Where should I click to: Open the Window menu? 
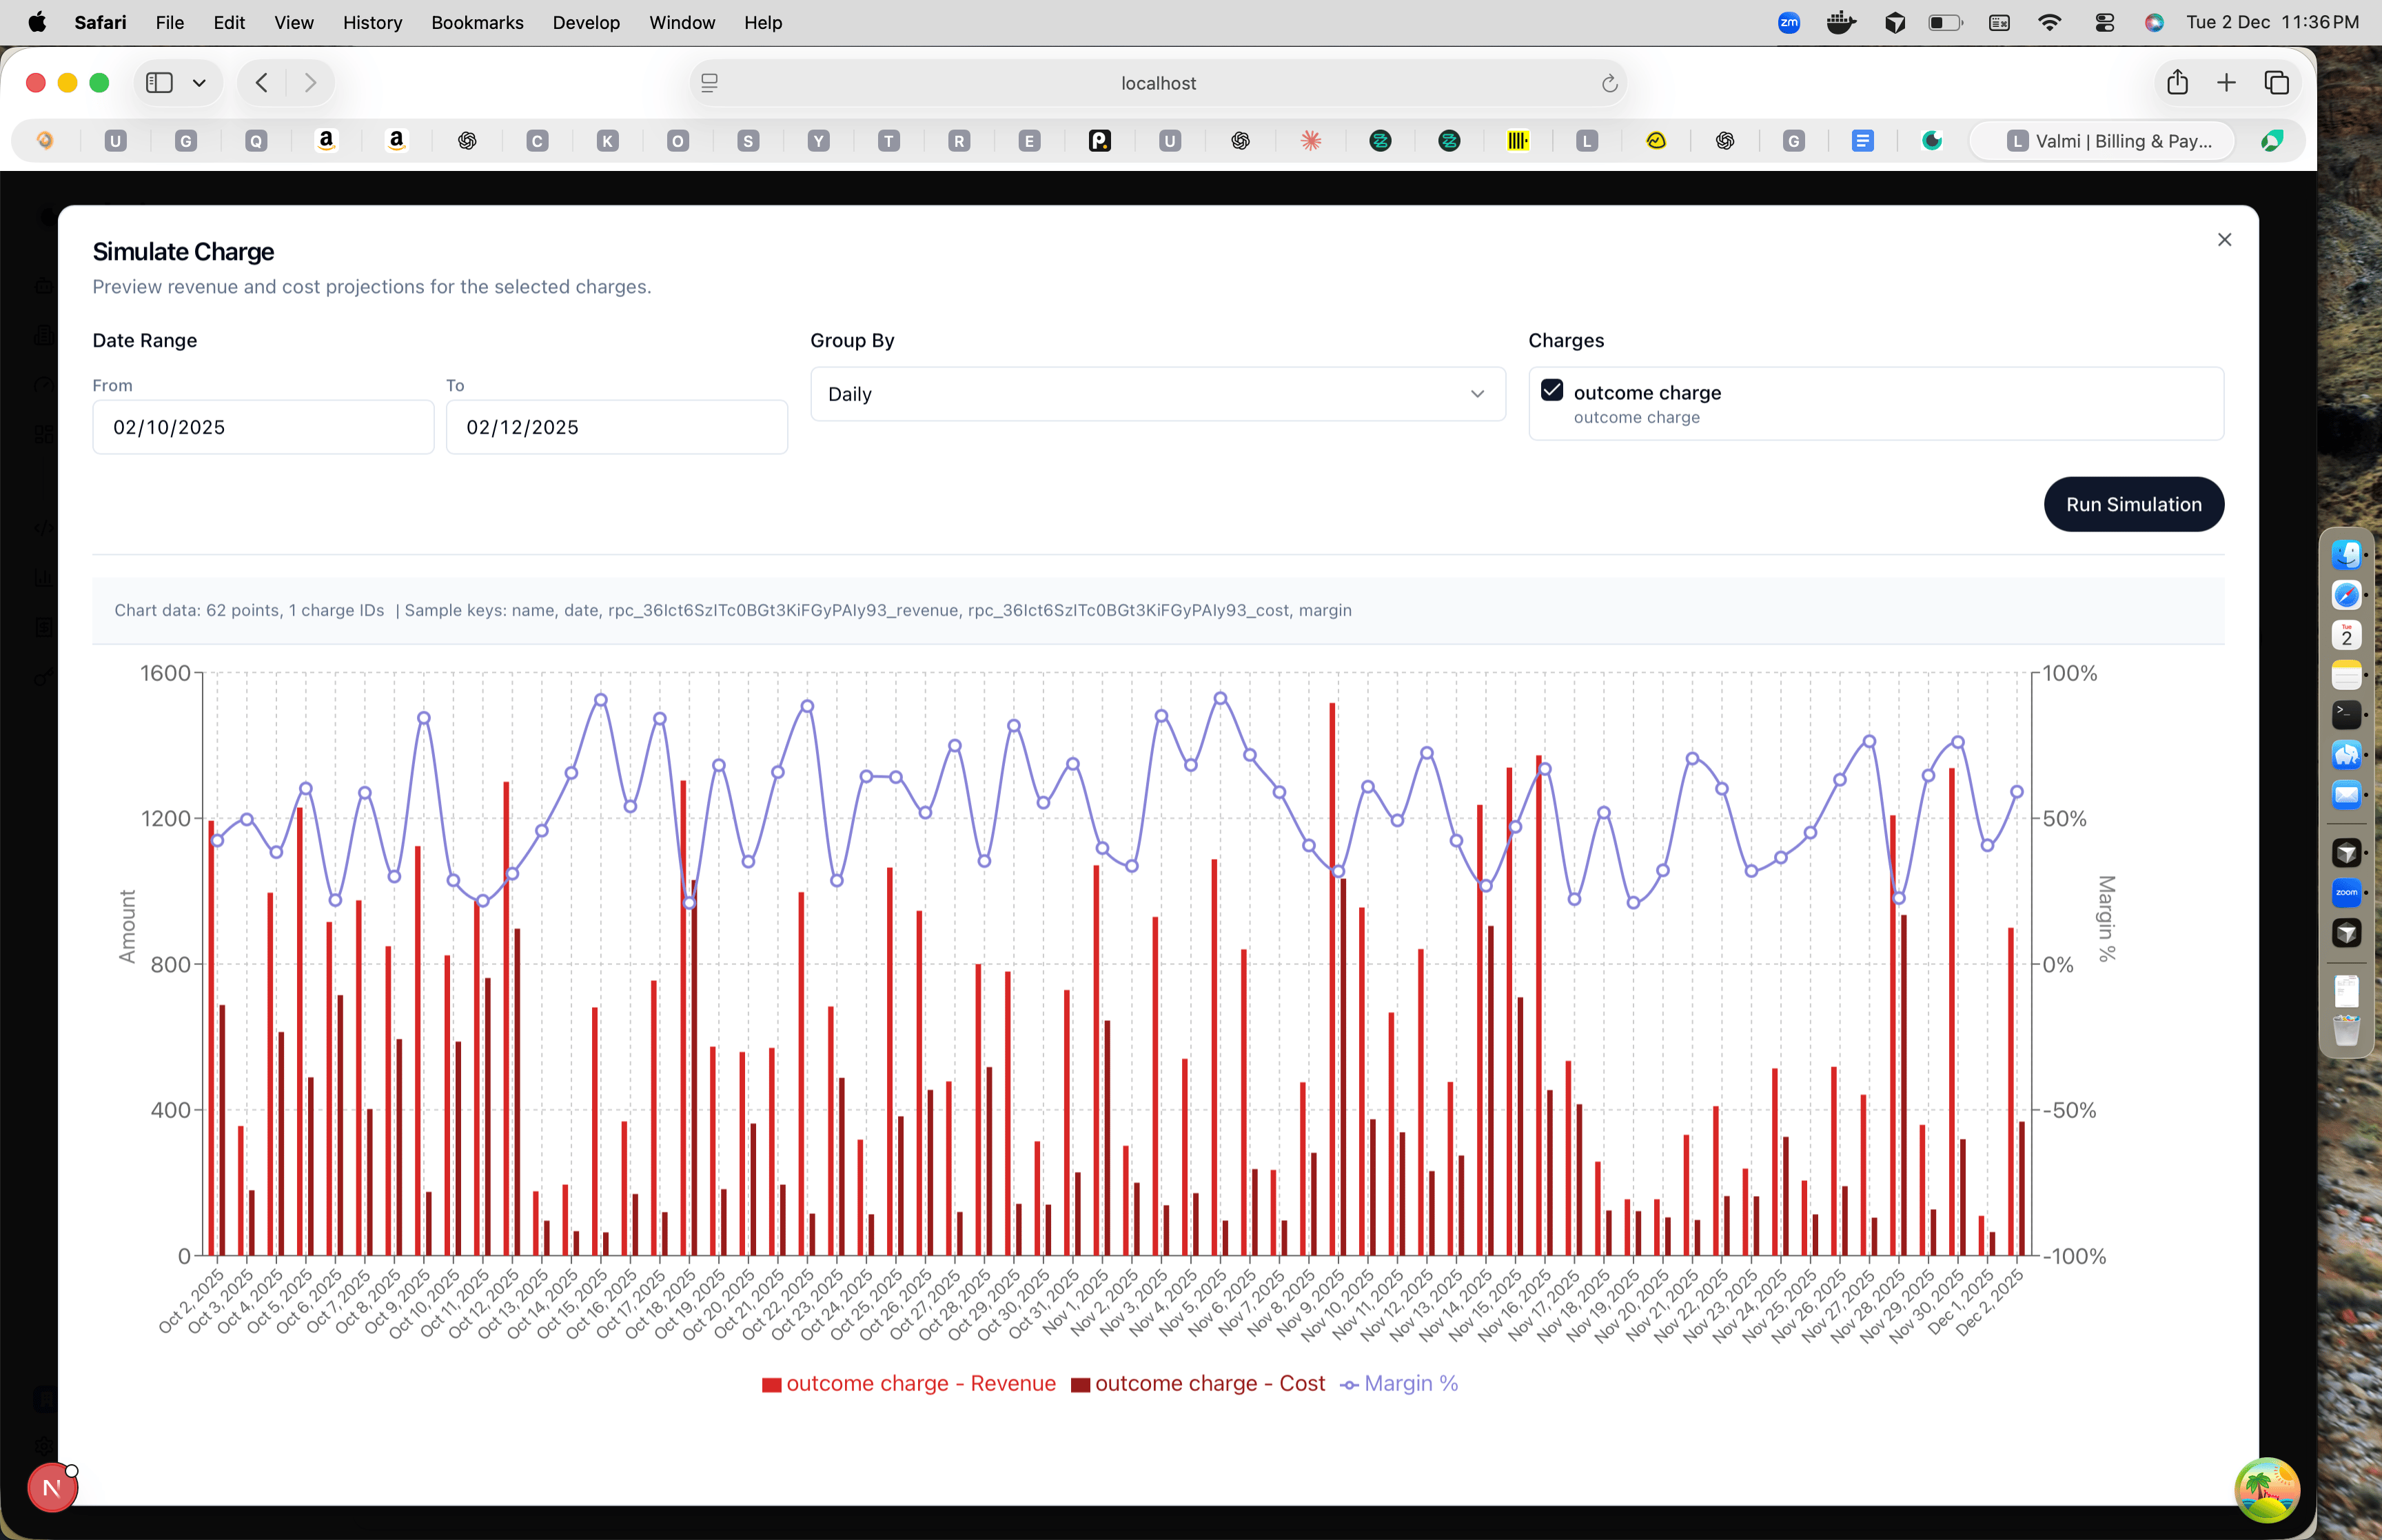pyautogui.click(x=682, y=22)
